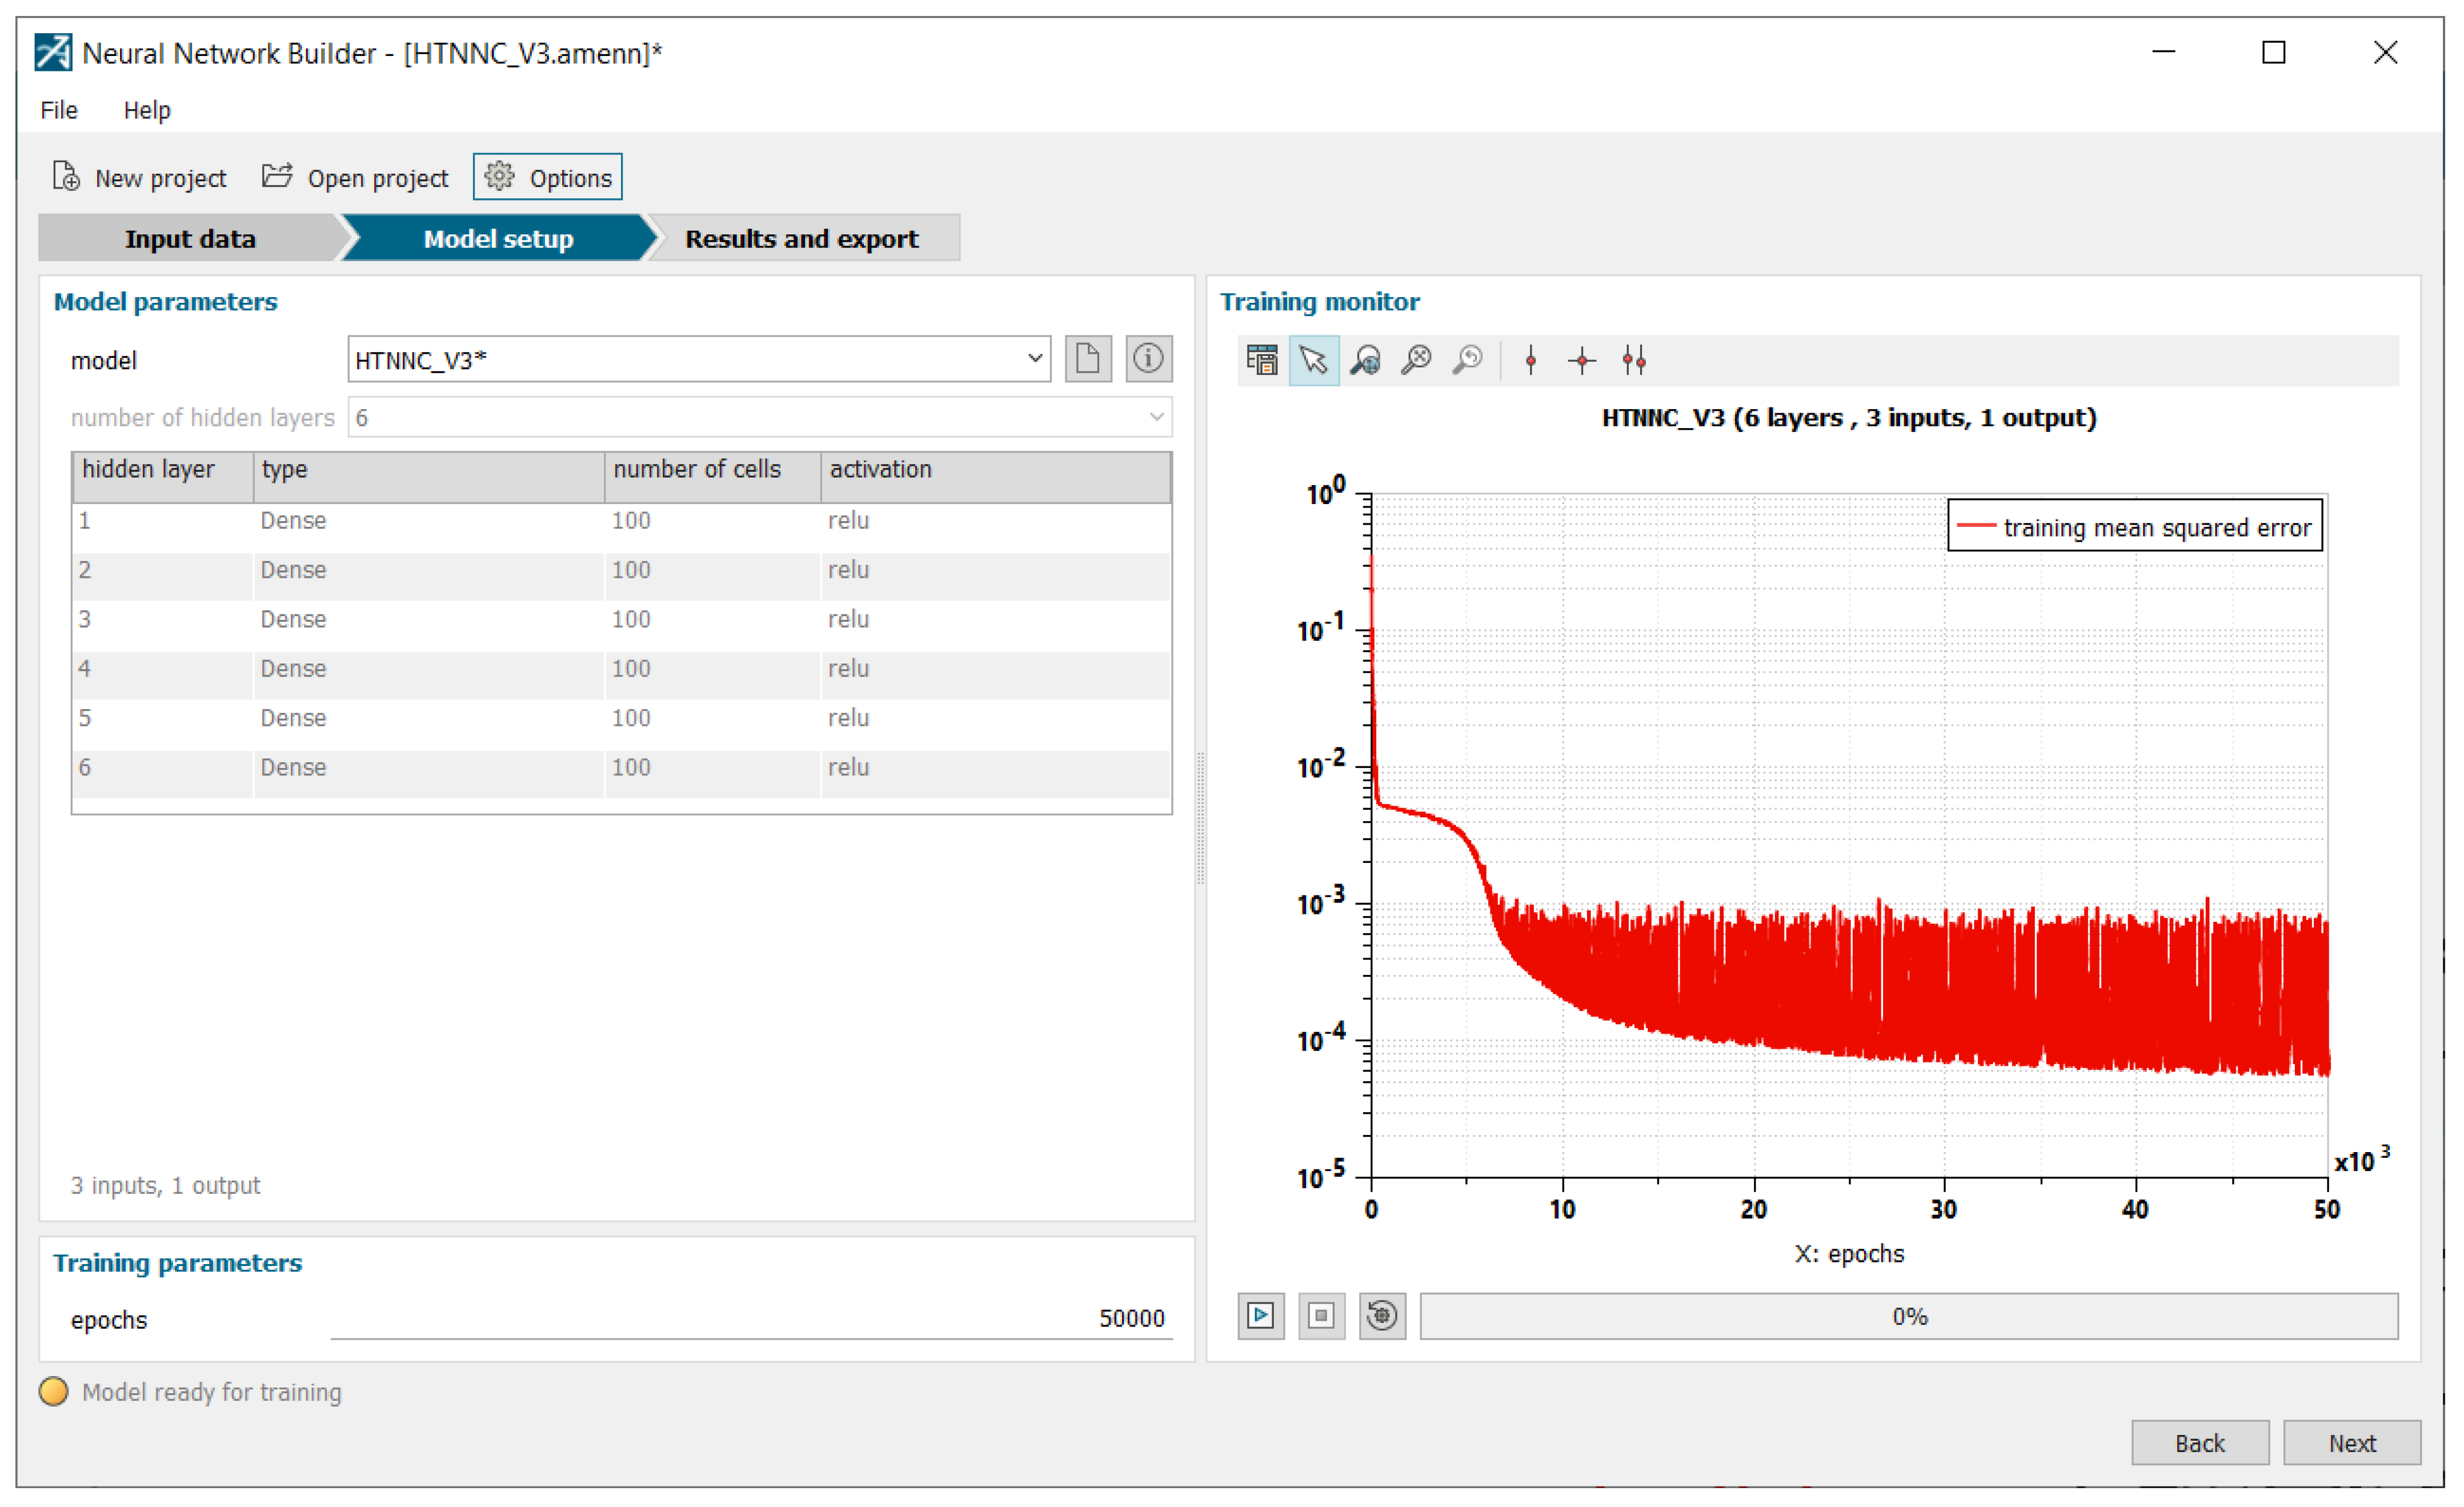The height and width of the screenshot is (1507, 2464).
Task: Switch to Results and export tab
Action: click(801, 239)
